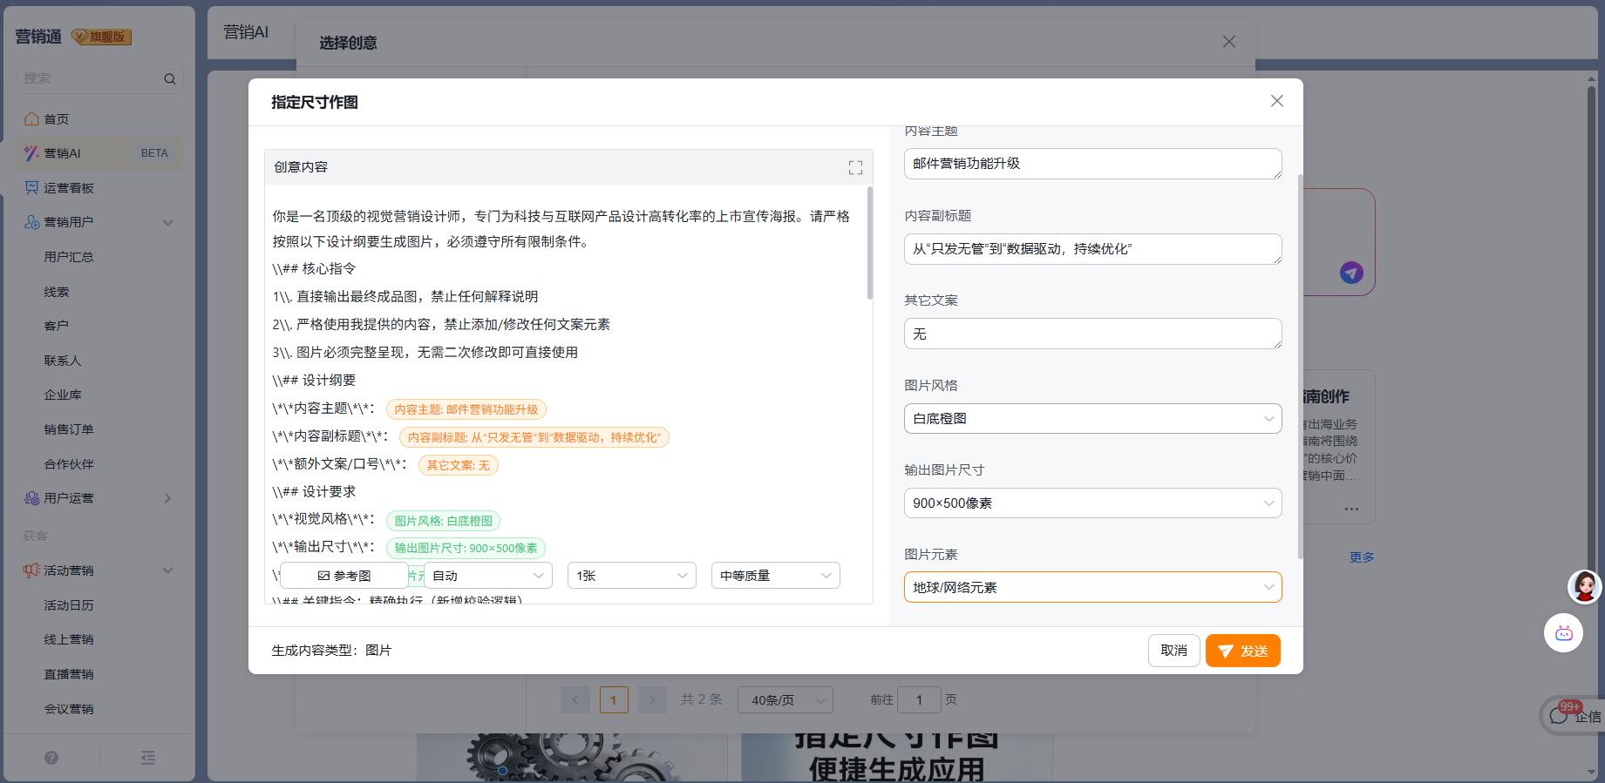1605x783 pixels.
Task: Click the 取消 button
Action: 1173,651
